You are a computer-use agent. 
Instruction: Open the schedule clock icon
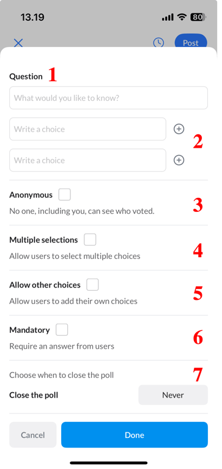coord(158,43)
